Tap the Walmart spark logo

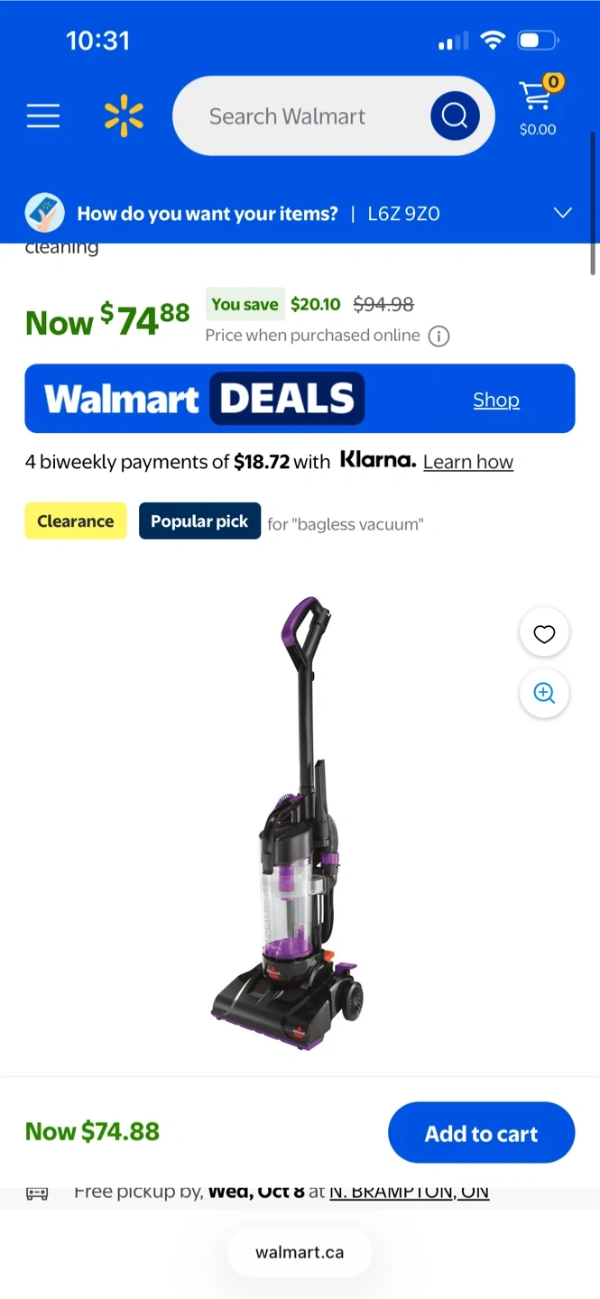click(124, 116)
